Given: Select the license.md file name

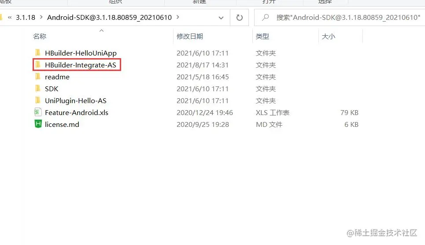Looking at the screenshot, I should click(62, 124).
